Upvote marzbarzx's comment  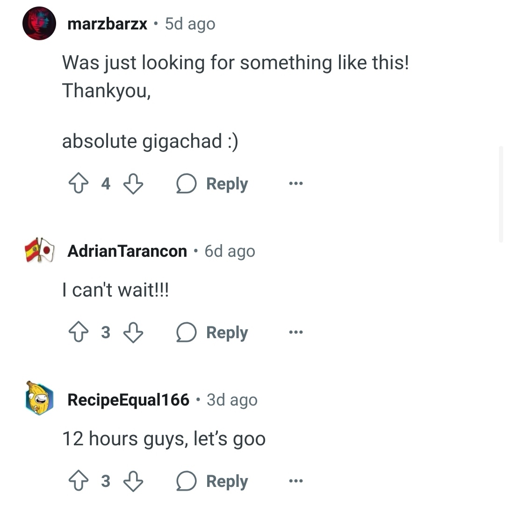(79, 183)
